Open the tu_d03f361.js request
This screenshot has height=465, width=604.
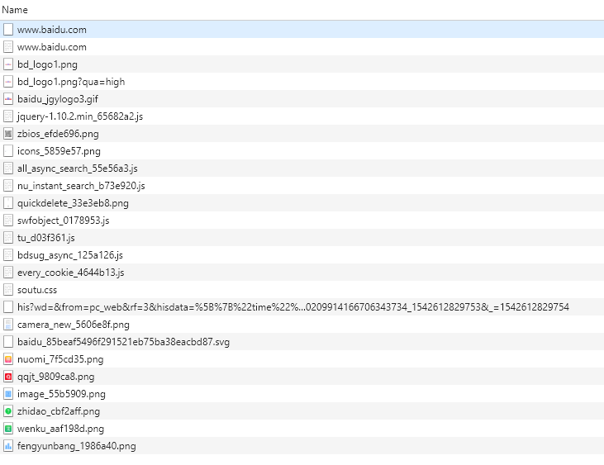(x=302, y=238)
